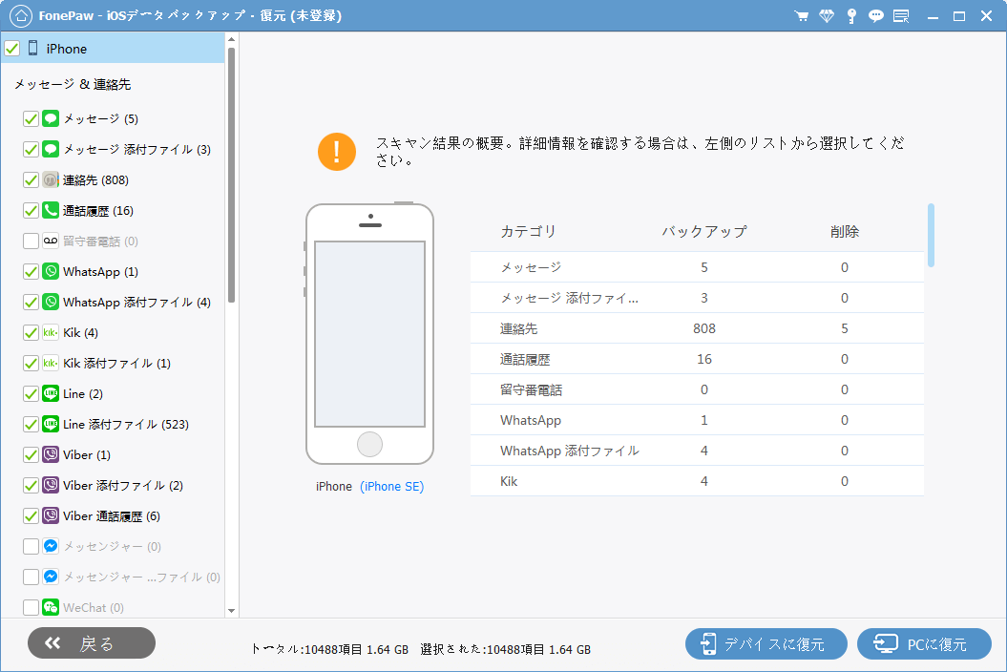Click the sidebar vertical scrollbar thumb
1007x672 pixels.
231,175
